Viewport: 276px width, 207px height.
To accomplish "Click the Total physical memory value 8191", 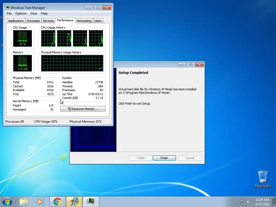I will coord(50,82).
